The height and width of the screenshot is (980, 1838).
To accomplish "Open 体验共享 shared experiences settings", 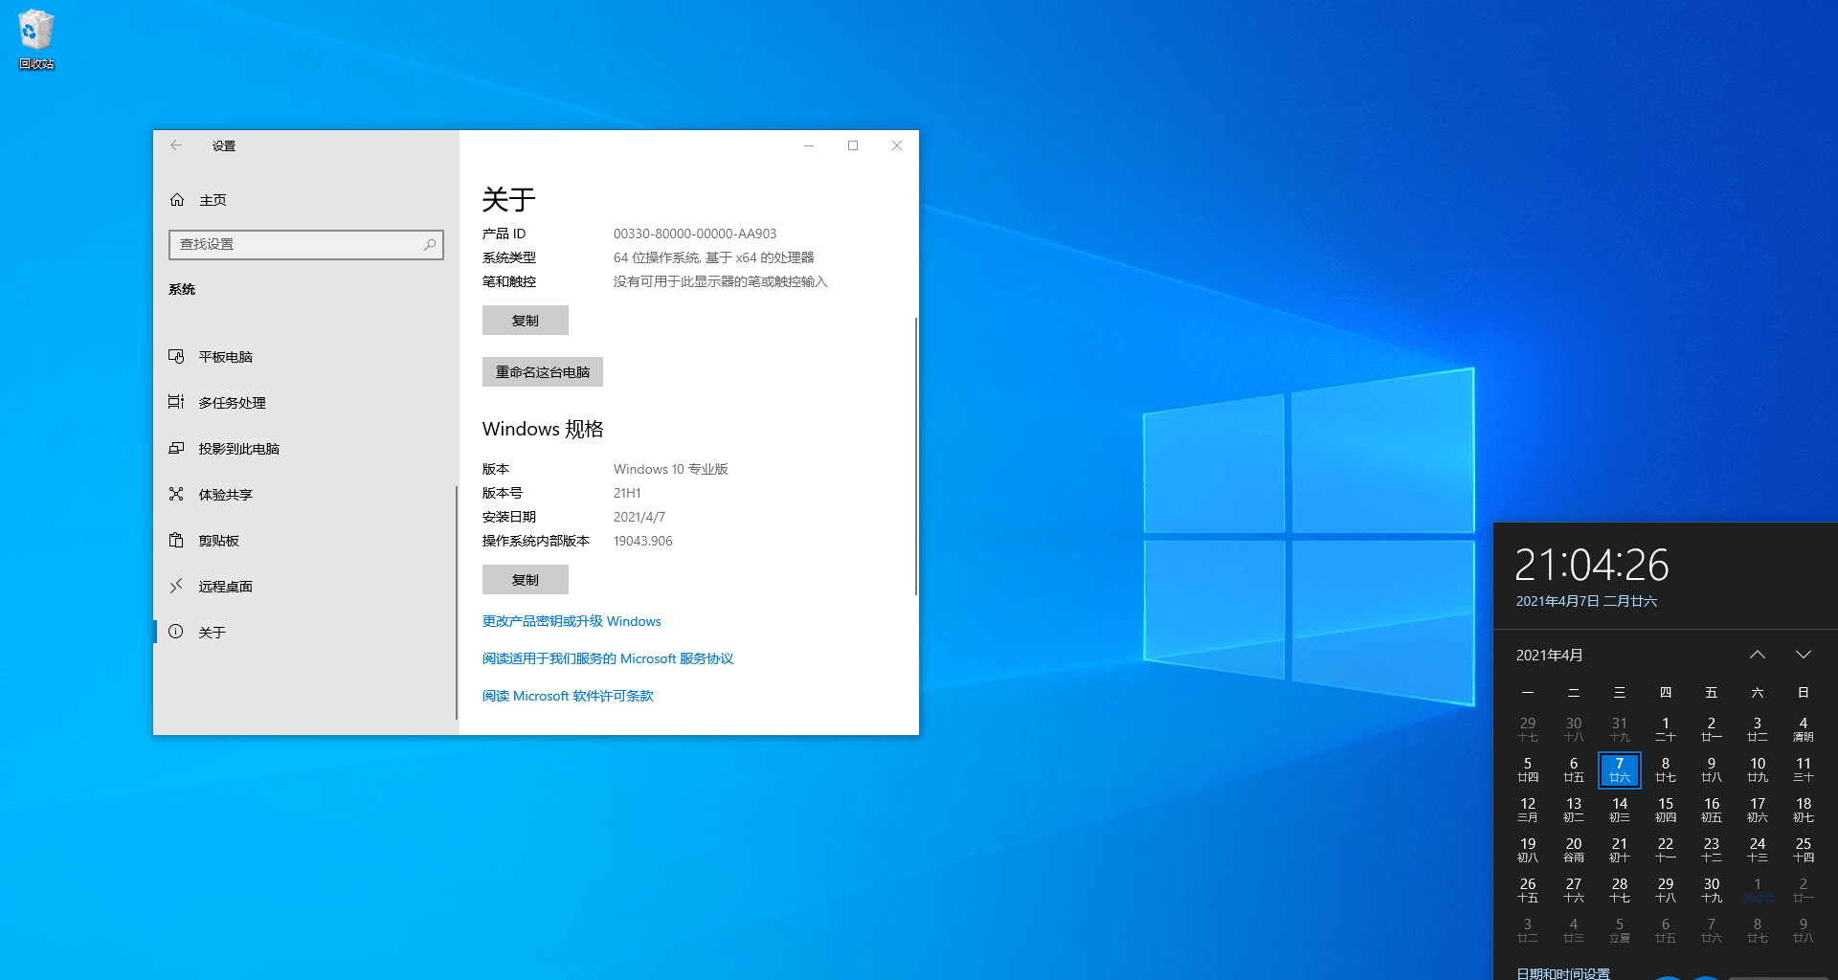I will (304, 495).
